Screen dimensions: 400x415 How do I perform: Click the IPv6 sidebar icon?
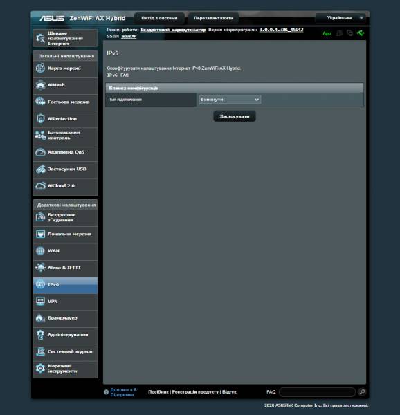tap(40, 284)
